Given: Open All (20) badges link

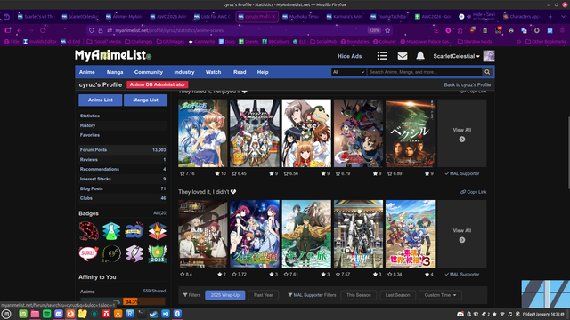Looking at the screenshot, I should coord(160,213).
